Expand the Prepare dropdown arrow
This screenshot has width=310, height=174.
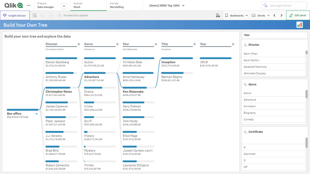[x=64, y=6]
